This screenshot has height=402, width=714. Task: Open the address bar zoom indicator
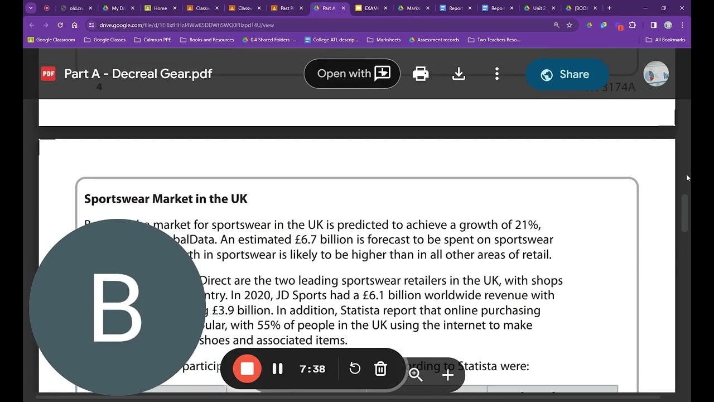(x=556, y=25)
